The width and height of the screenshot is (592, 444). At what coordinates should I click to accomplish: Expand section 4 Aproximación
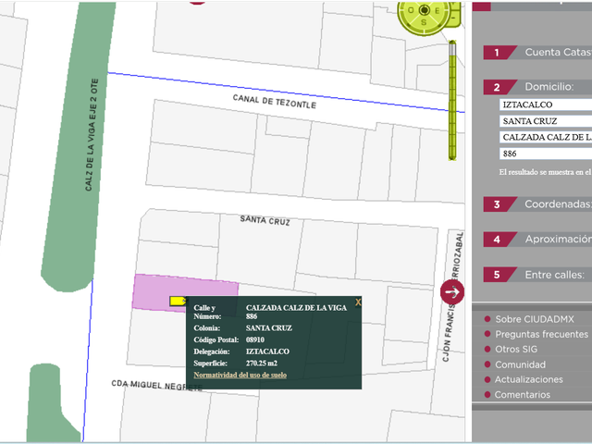point(537,240)
